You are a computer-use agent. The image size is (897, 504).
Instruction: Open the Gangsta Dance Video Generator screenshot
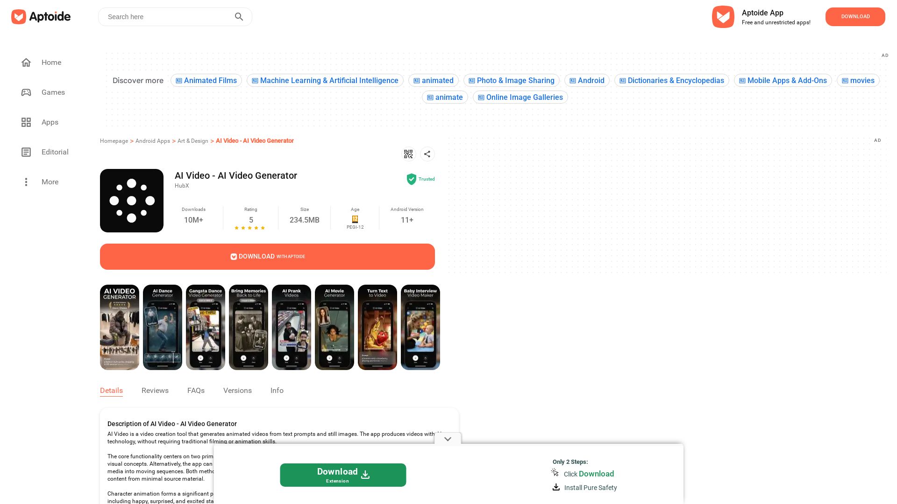pyautogui.click(x=206, y=328)
